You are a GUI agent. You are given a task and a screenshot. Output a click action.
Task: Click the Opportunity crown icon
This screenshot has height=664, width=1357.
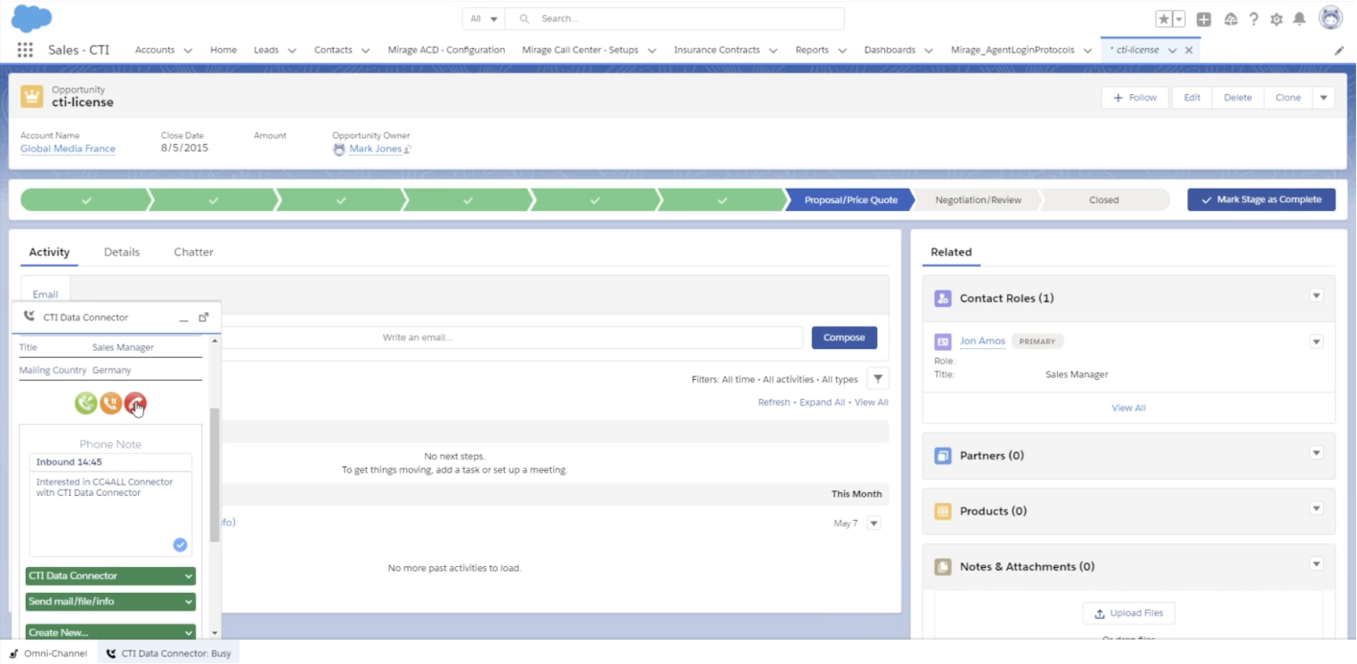(x=32, y=96)
